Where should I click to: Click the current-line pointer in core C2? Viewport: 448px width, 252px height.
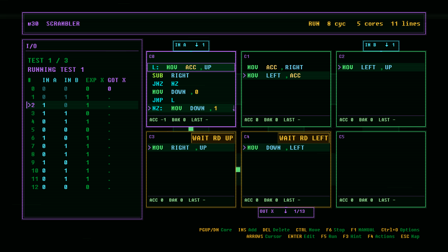(x=339, y=67)
